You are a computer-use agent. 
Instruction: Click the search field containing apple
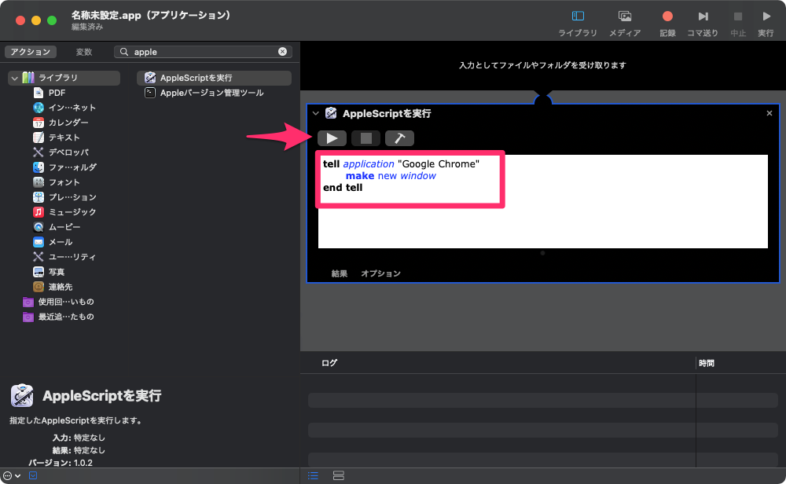[x=203, y=52]
